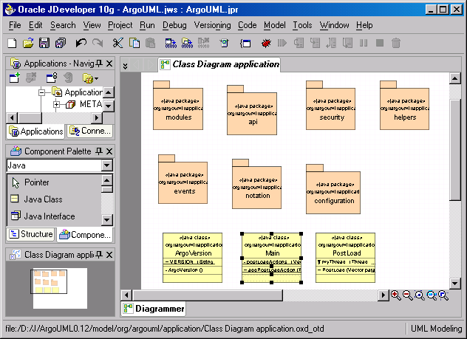
Task: Click the Debug bug icon
Action: (266, 43)
